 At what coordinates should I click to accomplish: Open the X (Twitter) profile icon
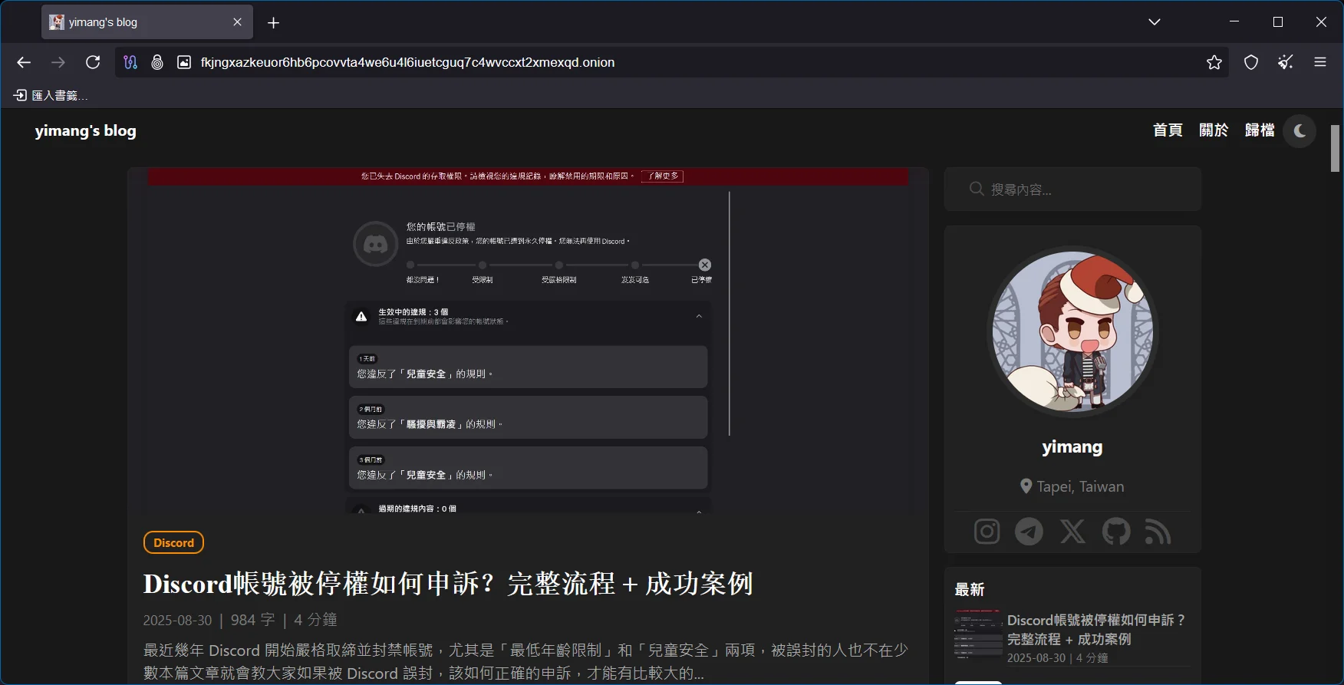tap(1072, 531)
